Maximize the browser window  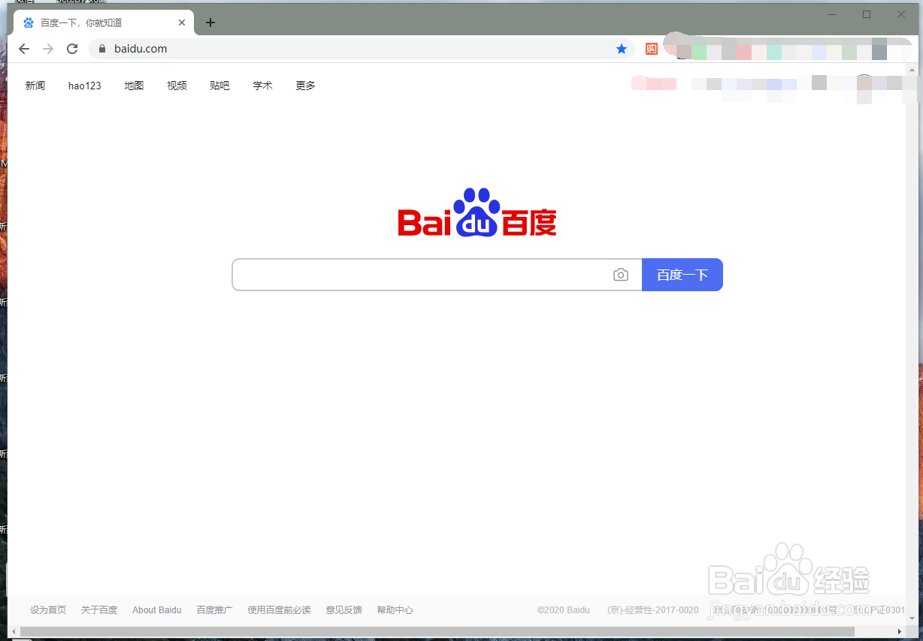(867, 14)
